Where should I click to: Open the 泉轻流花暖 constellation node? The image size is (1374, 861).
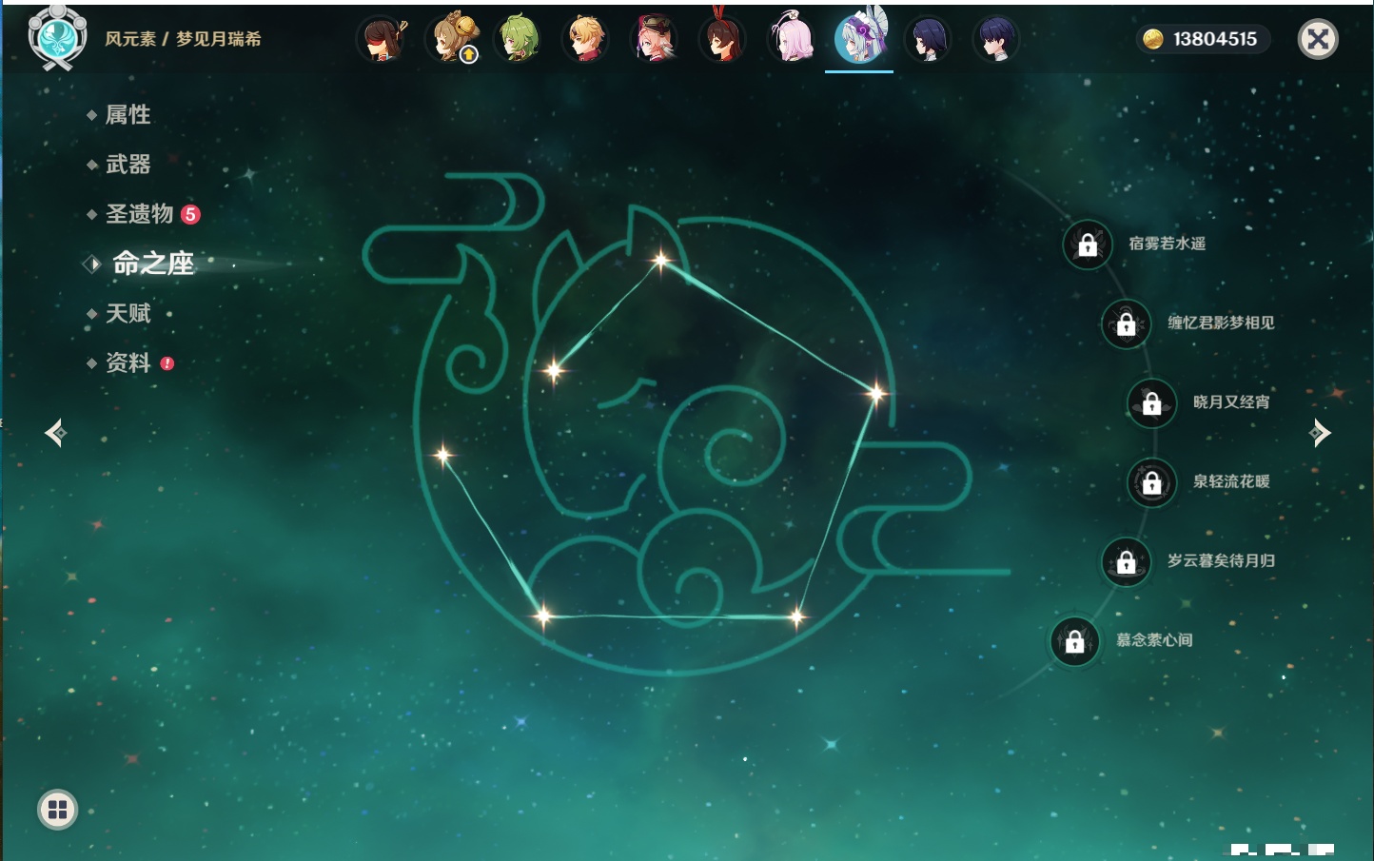tap(1151, 482)
